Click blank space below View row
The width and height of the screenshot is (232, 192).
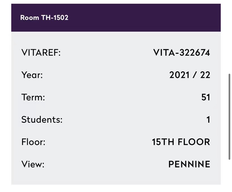pos(116,177)
